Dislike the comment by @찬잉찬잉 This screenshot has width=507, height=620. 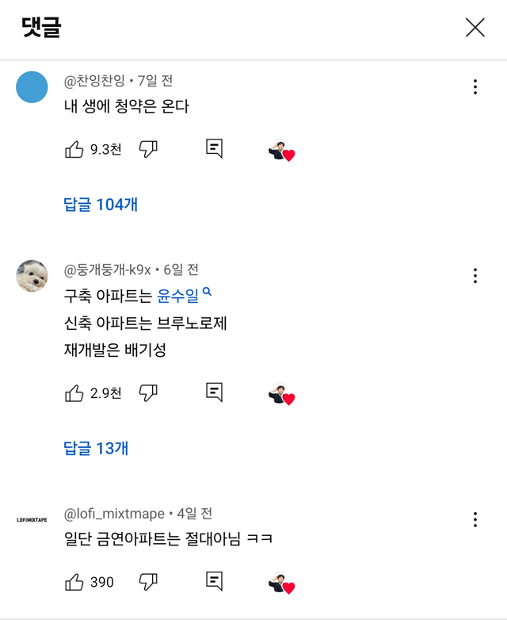click(148, 149)
